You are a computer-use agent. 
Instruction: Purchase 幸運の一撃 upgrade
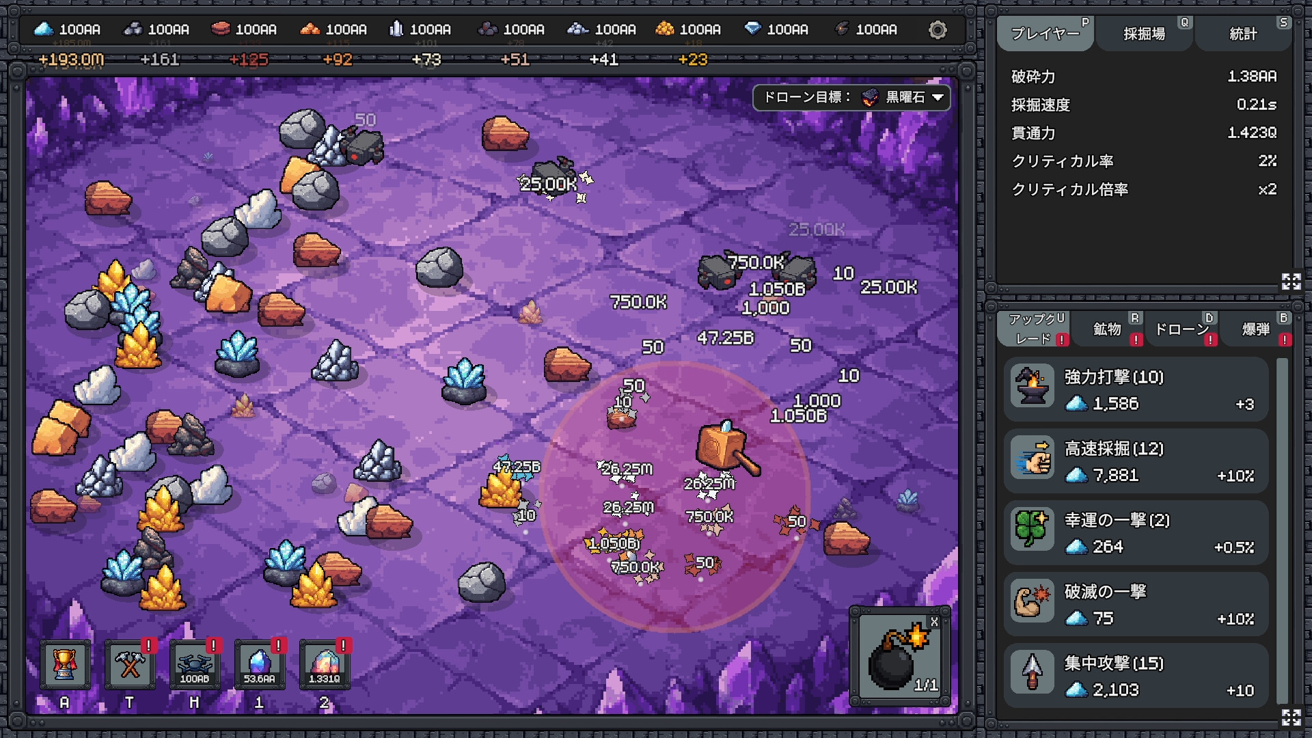point(1136,533)
